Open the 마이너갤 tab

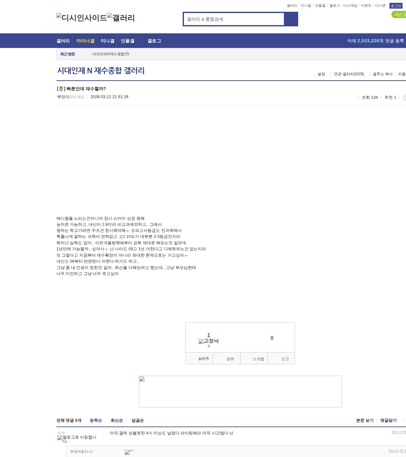85,41
